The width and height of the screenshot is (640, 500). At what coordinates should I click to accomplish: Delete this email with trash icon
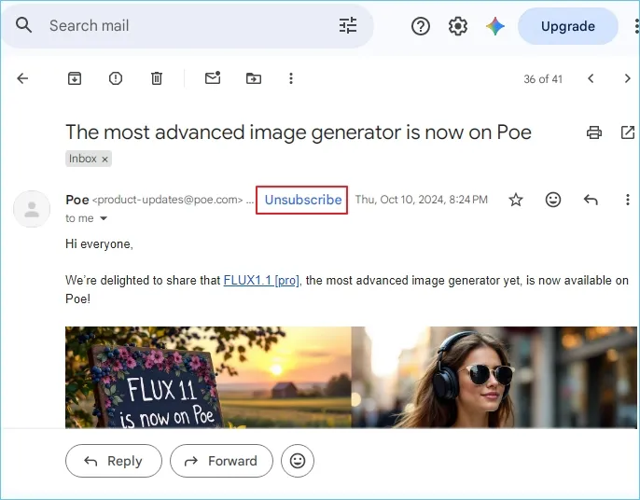[x=157, y=78]
